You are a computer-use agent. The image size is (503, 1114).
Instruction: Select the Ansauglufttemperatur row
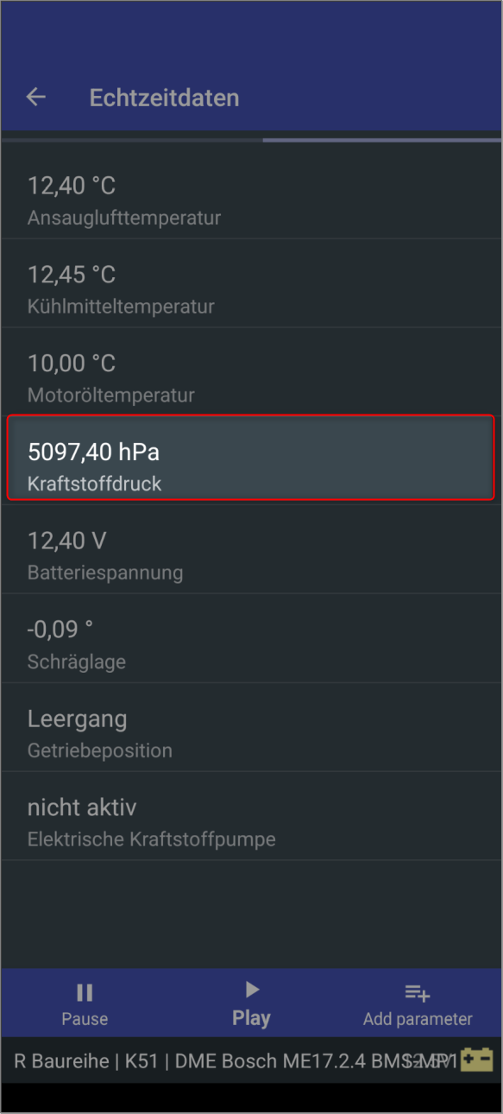coord(251,200)
